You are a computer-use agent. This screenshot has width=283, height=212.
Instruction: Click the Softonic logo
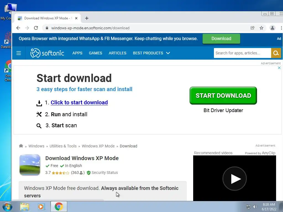(47, 53)
